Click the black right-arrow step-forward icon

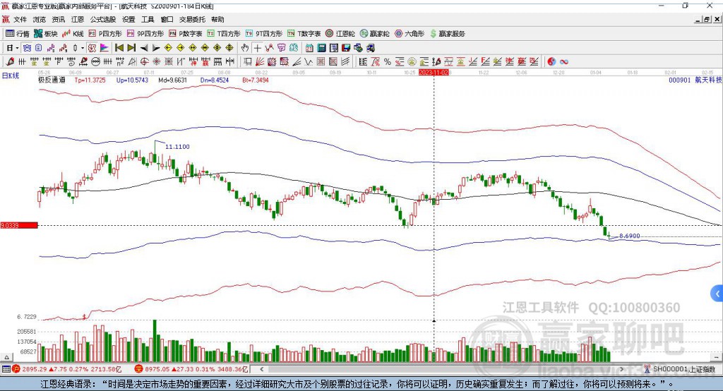tap(156, 48)
